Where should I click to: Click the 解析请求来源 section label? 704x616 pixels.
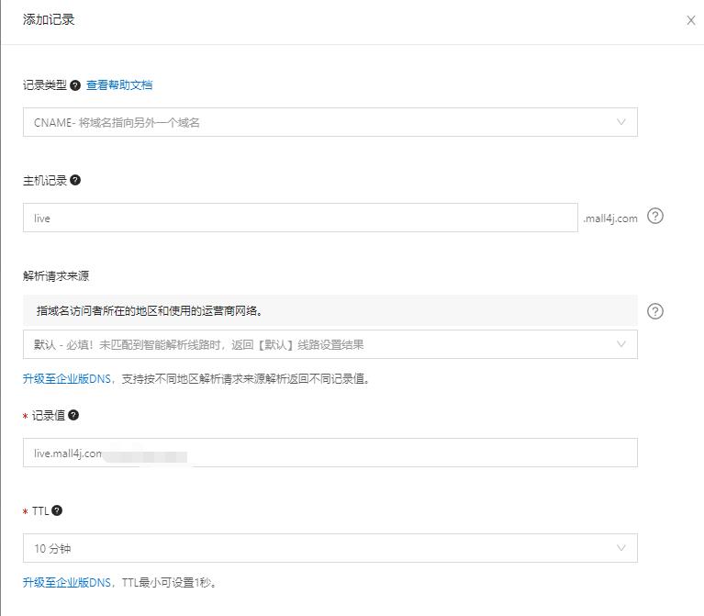pyautogui.click(x=56, y=275)
